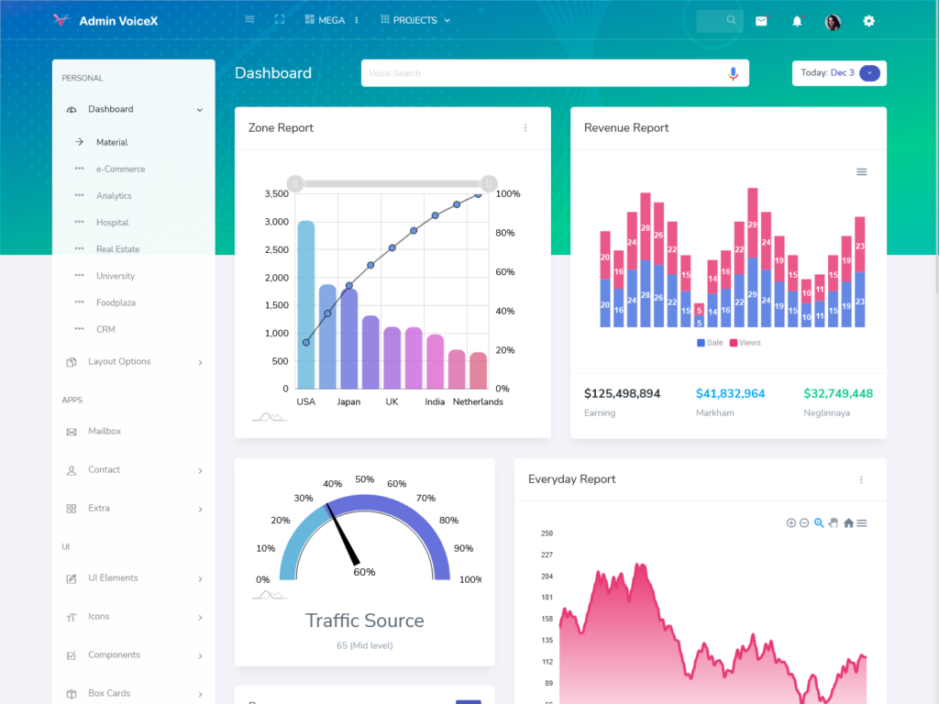Click the $125,498,894 Earning value
This screenshot has height=704, width=939.
(x=623, y=393)
